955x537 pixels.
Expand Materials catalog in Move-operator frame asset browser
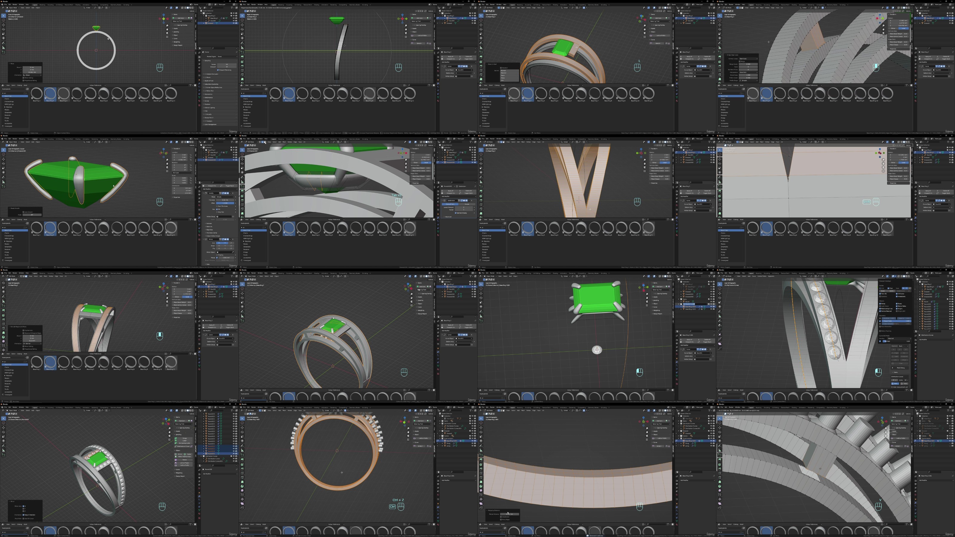tap(5, 107)
